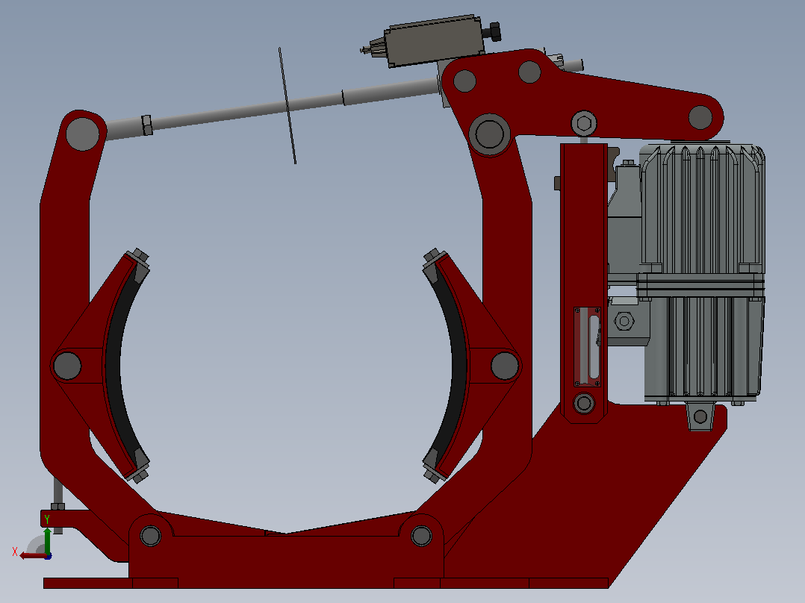The height and width of the screenshot is (603, 805).
Task: Pick the bottom-right base pivot pin
Action: pyautogui.click(x=421, y=536)
